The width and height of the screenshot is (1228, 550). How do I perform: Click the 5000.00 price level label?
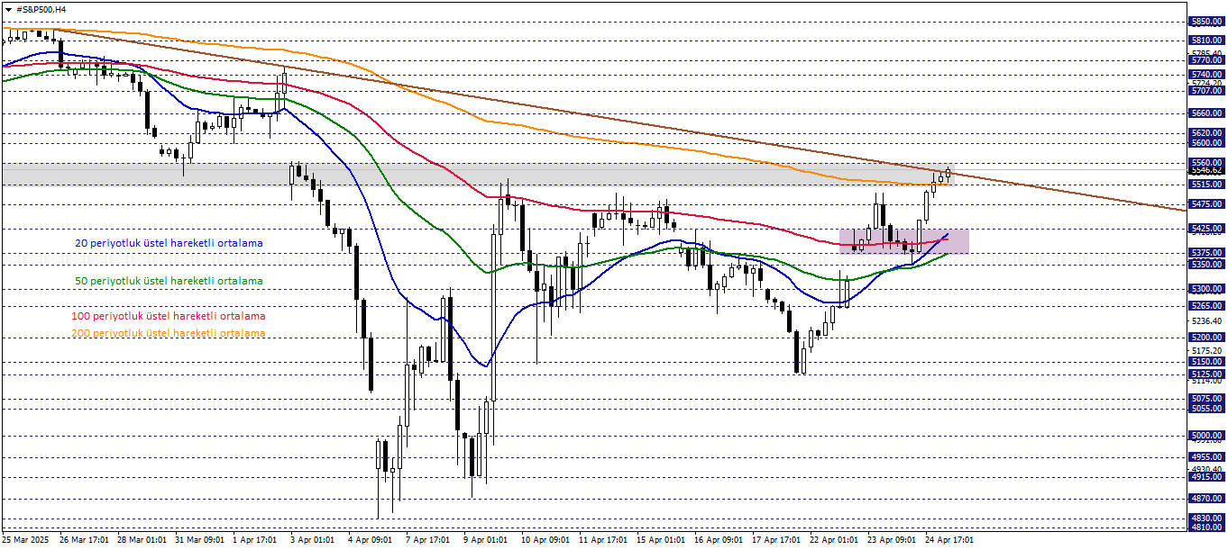[x=1206, y=435]
